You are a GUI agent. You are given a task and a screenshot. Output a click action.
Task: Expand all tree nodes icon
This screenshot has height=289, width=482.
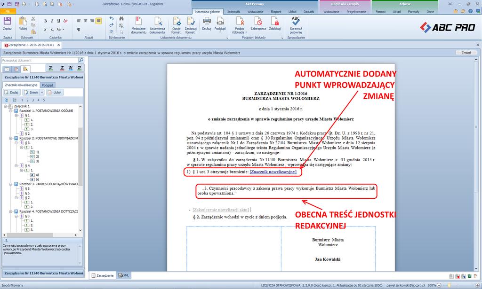6,100
